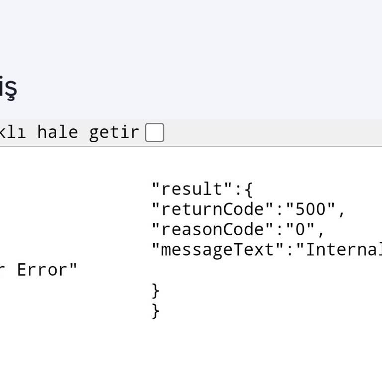Viewport: 382px width, 382px height.
Task: Click the last closing curly brace
Action: [x=156, y=311]
